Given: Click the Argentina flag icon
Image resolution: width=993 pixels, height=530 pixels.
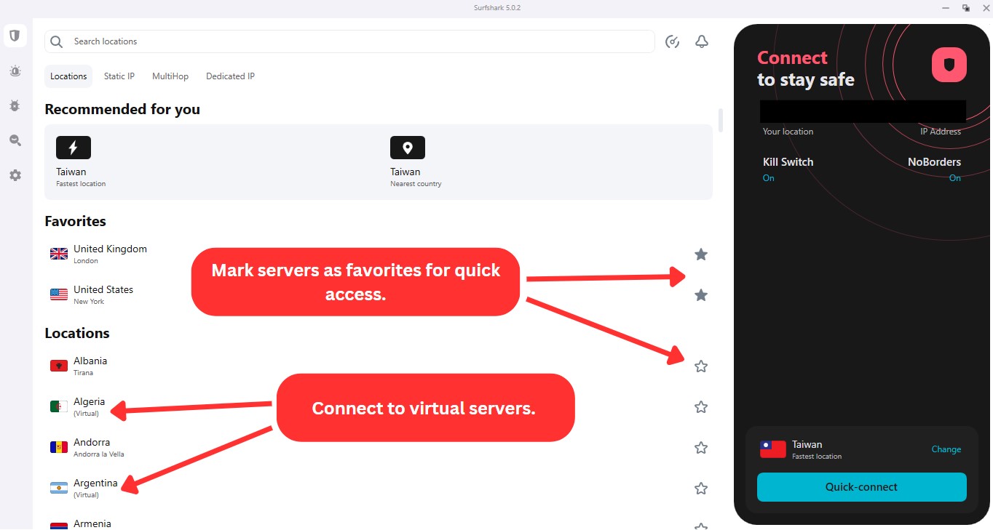Looking at the screenshot, I should 59,488.
